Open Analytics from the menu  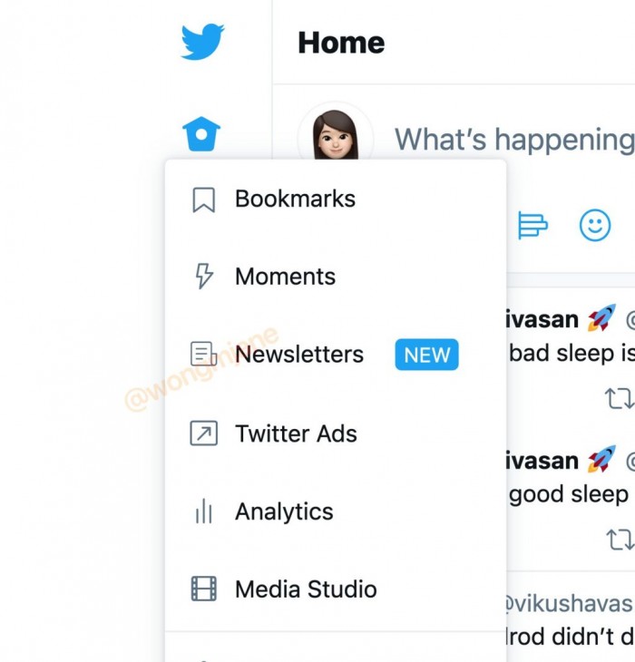(336, 511)
